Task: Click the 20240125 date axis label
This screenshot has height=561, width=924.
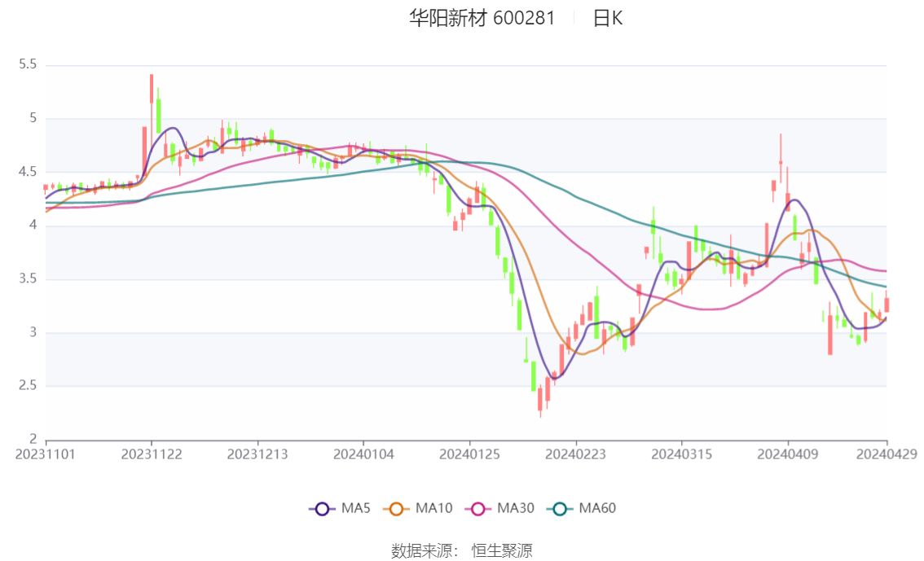Action: coord(469,454)
